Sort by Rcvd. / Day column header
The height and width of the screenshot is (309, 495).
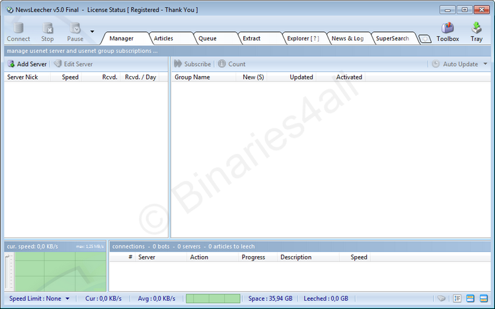pos(139,77)
